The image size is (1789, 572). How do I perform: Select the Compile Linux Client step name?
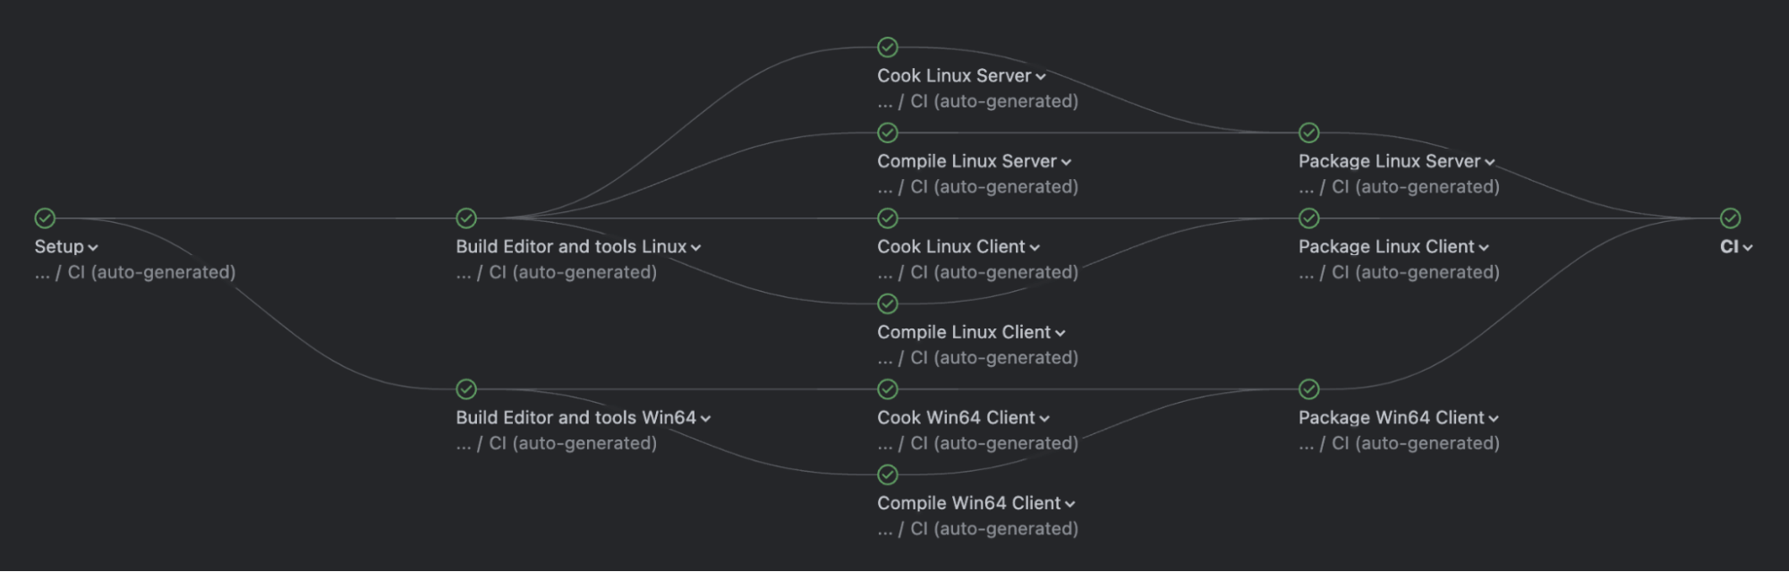[964, 333]
